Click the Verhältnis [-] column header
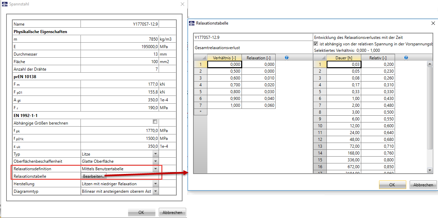Image resolution: width=438 pixels, height=218 pixels. [224, 58]
